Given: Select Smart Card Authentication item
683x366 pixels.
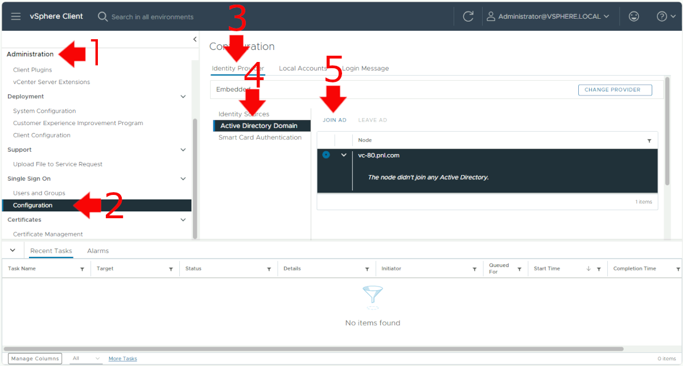Looking at the screenshot, I should pyautogui.click(x=260, y=138).
